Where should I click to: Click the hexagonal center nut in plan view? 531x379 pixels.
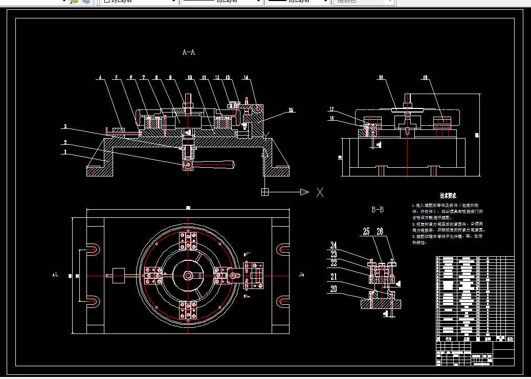(x=188, y=276)
